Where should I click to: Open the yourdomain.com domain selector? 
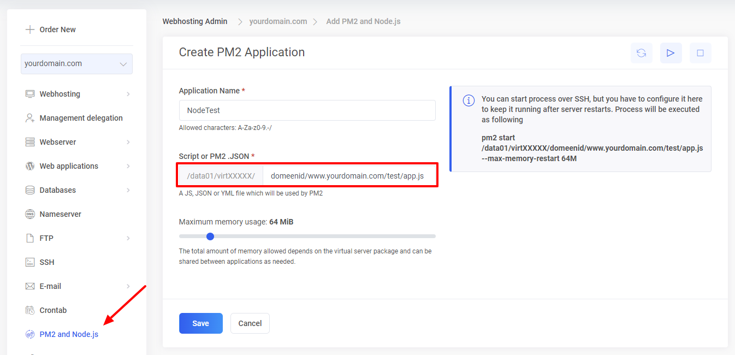click(x=76, y=63)
